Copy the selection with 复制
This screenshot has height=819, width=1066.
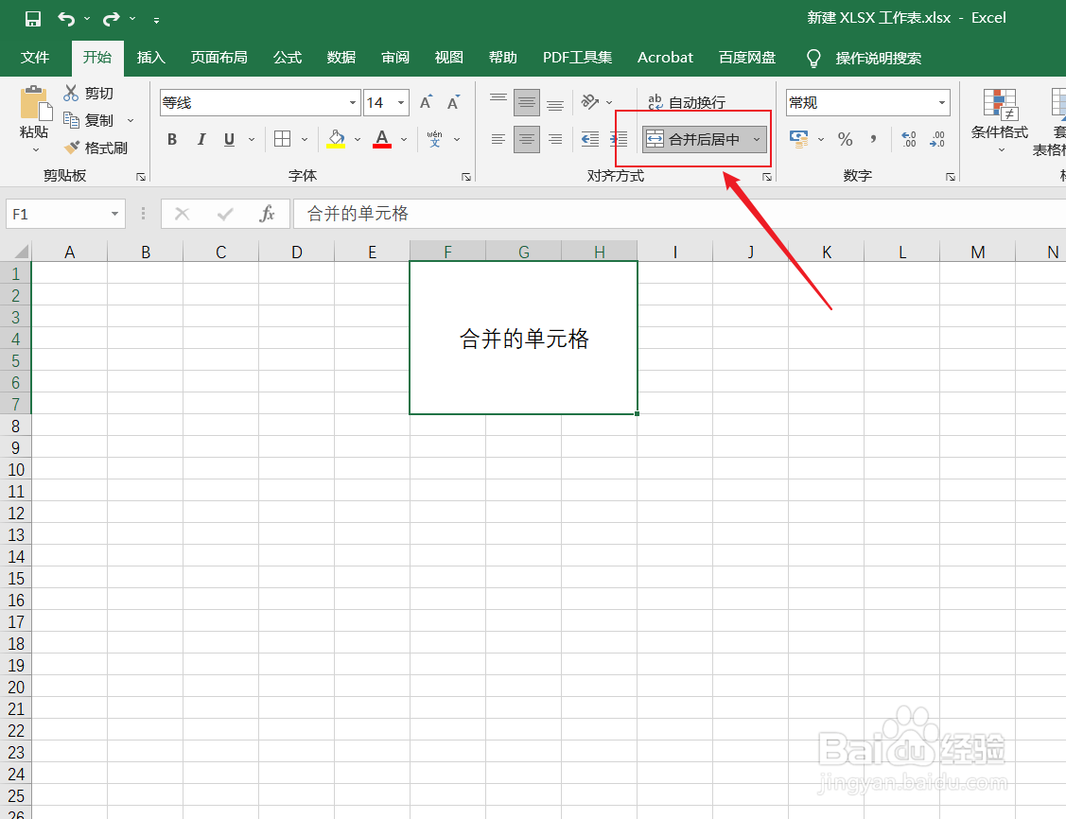click(88, 120)
